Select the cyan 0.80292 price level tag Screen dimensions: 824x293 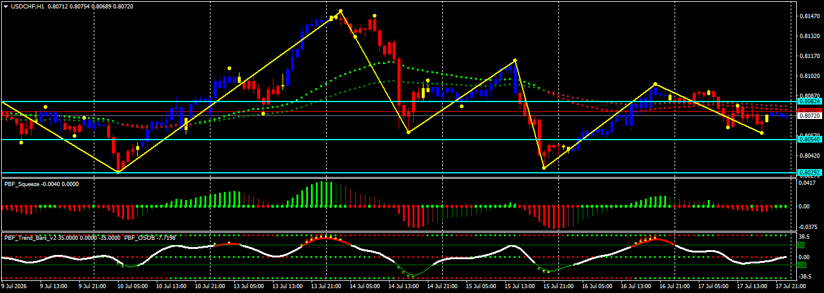point(809,172)
